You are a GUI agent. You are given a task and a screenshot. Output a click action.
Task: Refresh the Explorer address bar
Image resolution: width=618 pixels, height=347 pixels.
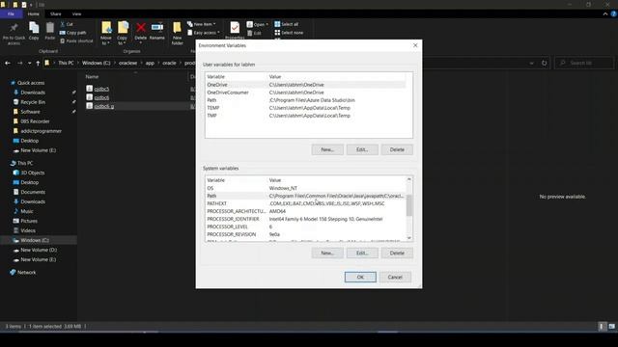click(545, 63)
